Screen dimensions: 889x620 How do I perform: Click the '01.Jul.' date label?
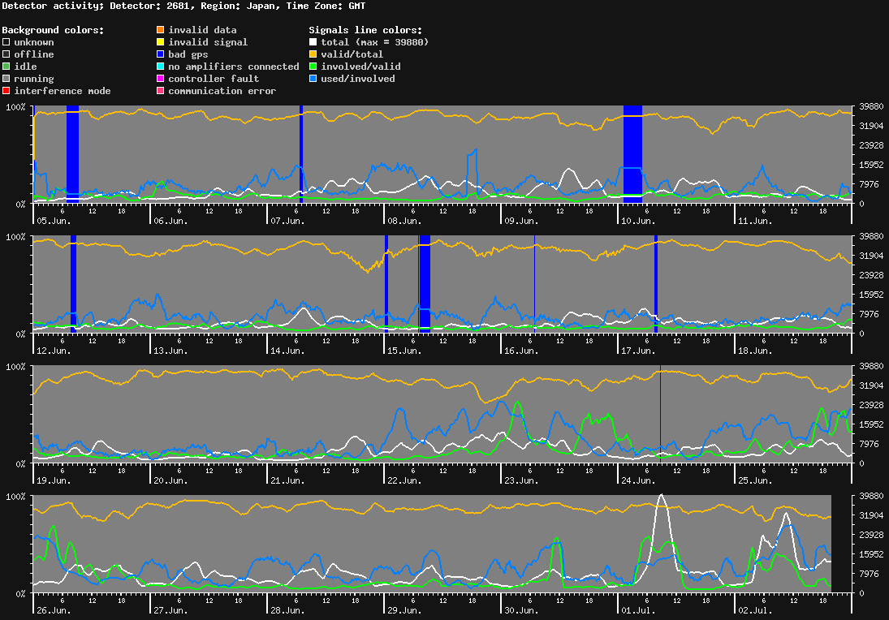coord(638,610)
